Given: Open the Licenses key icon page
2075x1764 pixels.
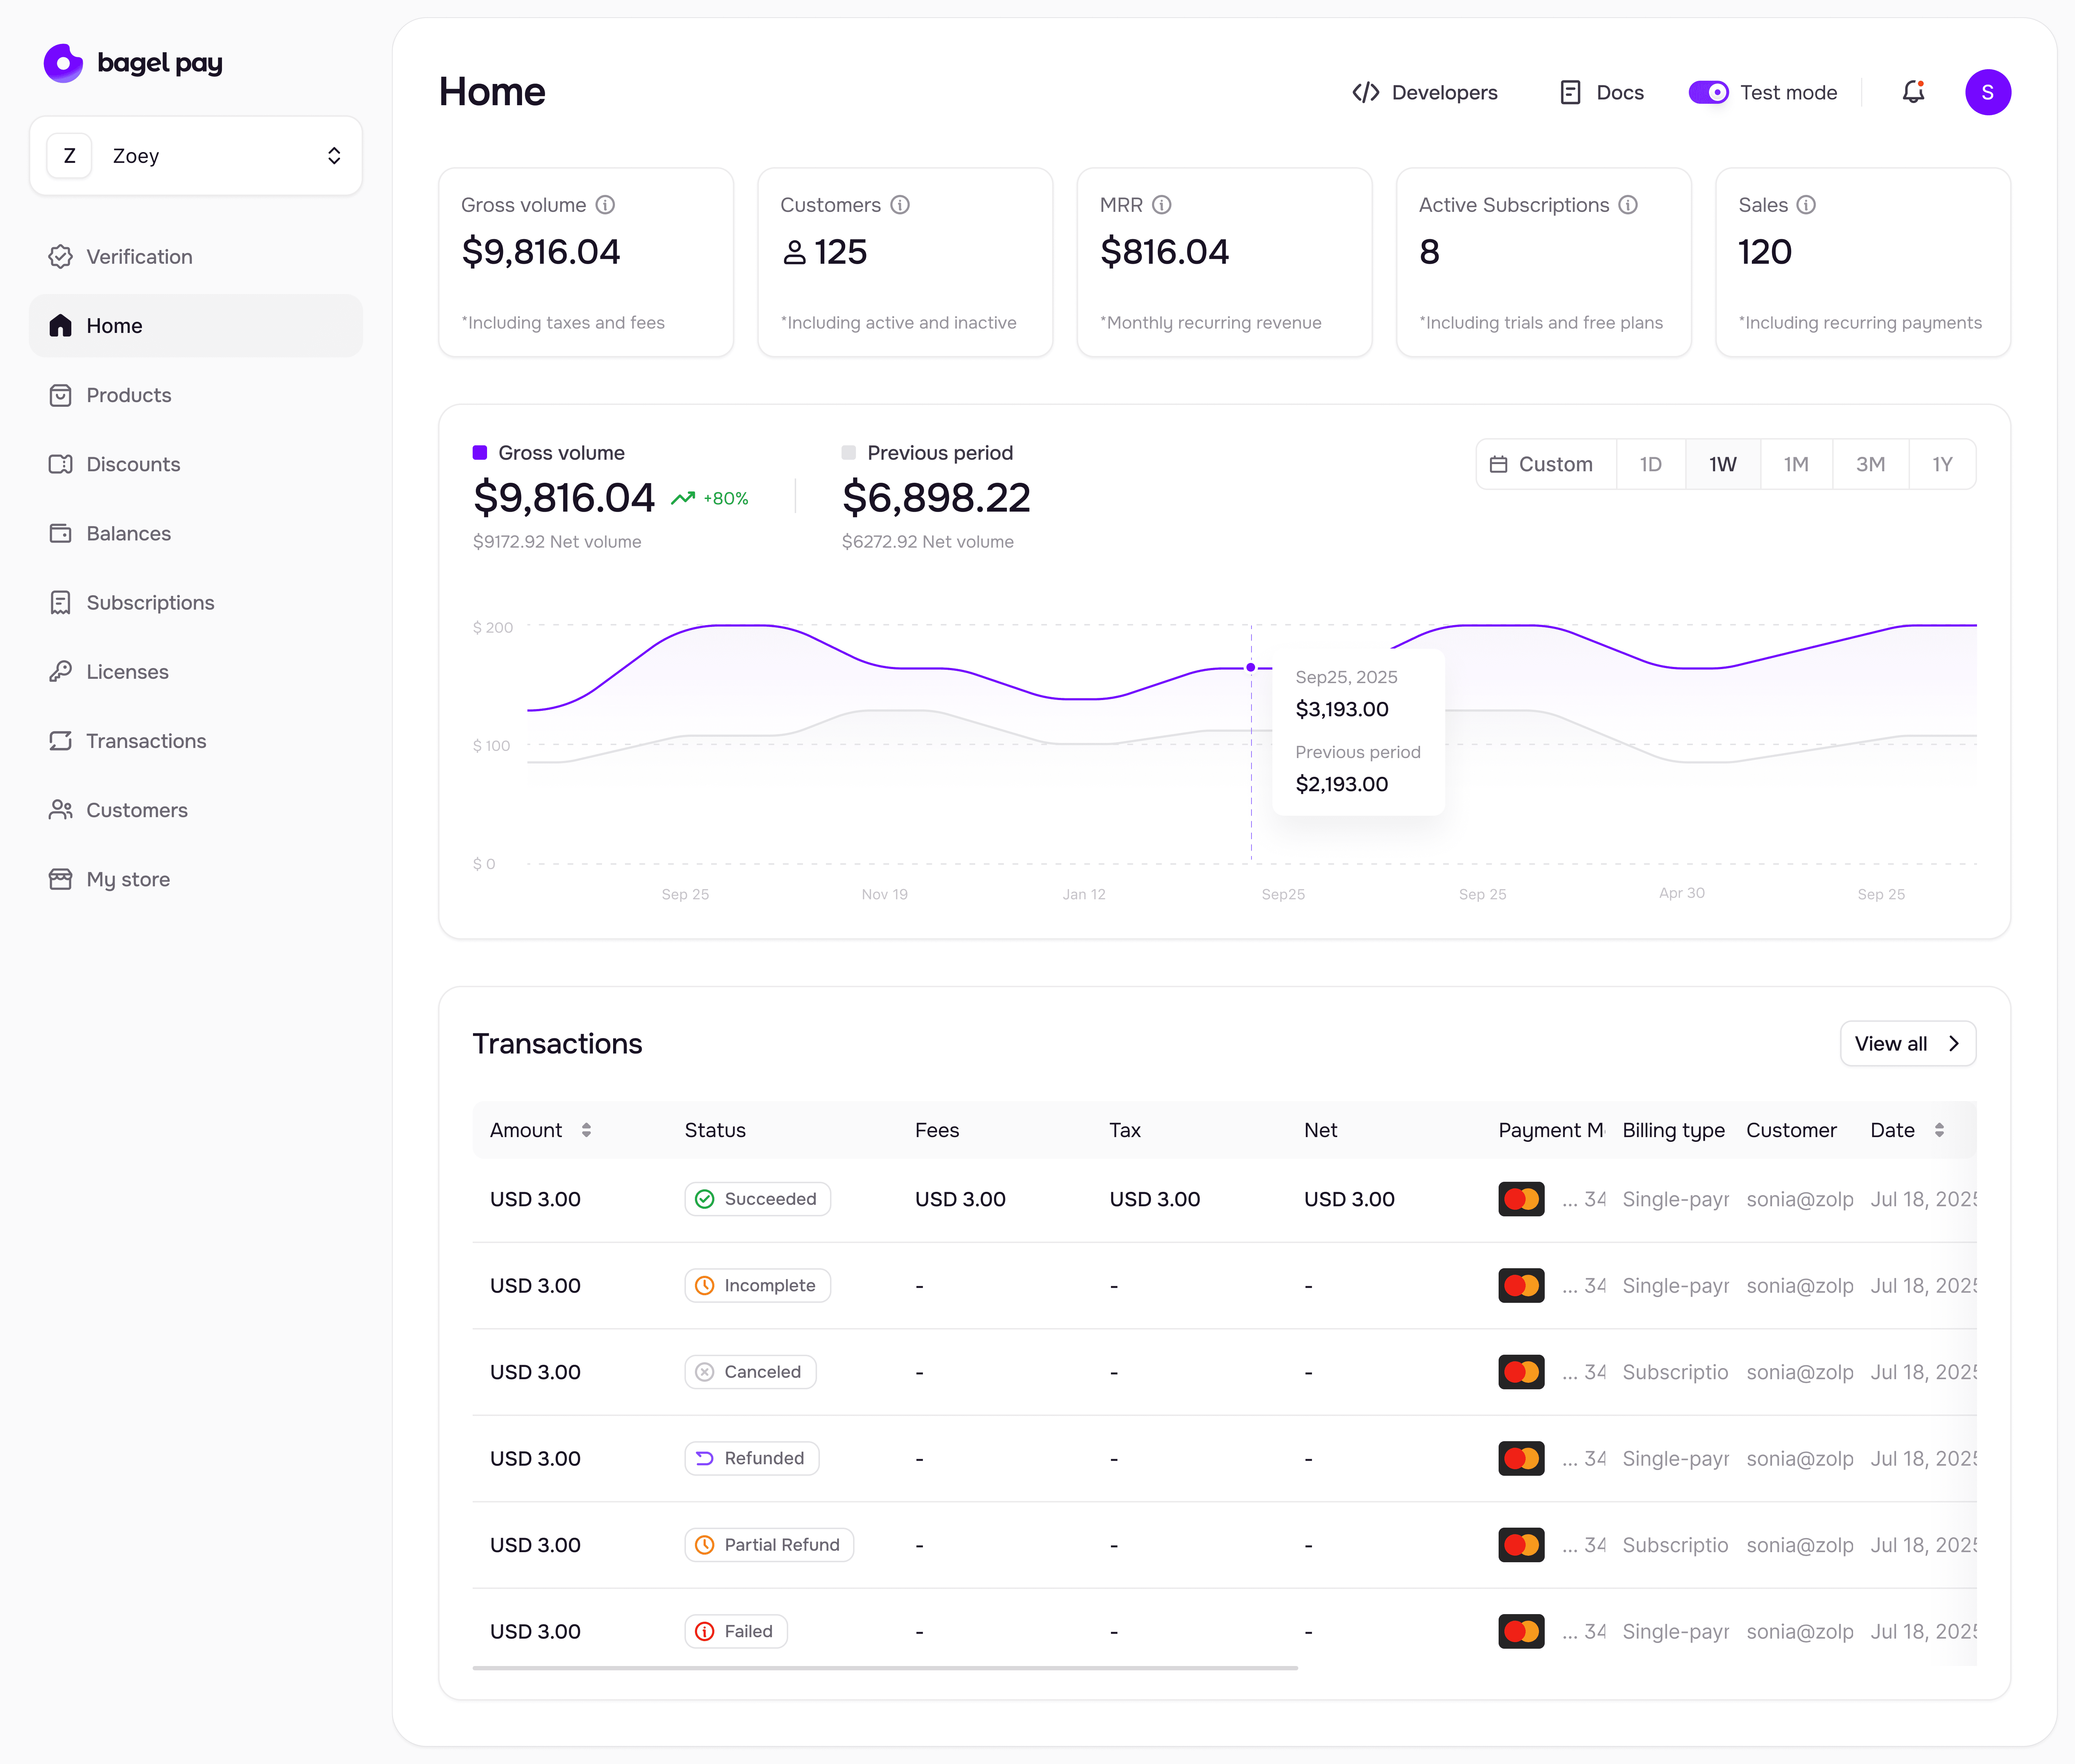Looking at the screenshot, I should tap(127, 672).
